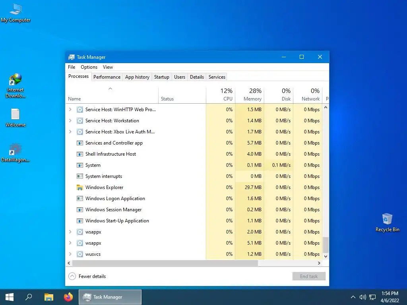Switch to the Services tab
Viewport: 407px width, 305px height.
(x=217, y=77)
